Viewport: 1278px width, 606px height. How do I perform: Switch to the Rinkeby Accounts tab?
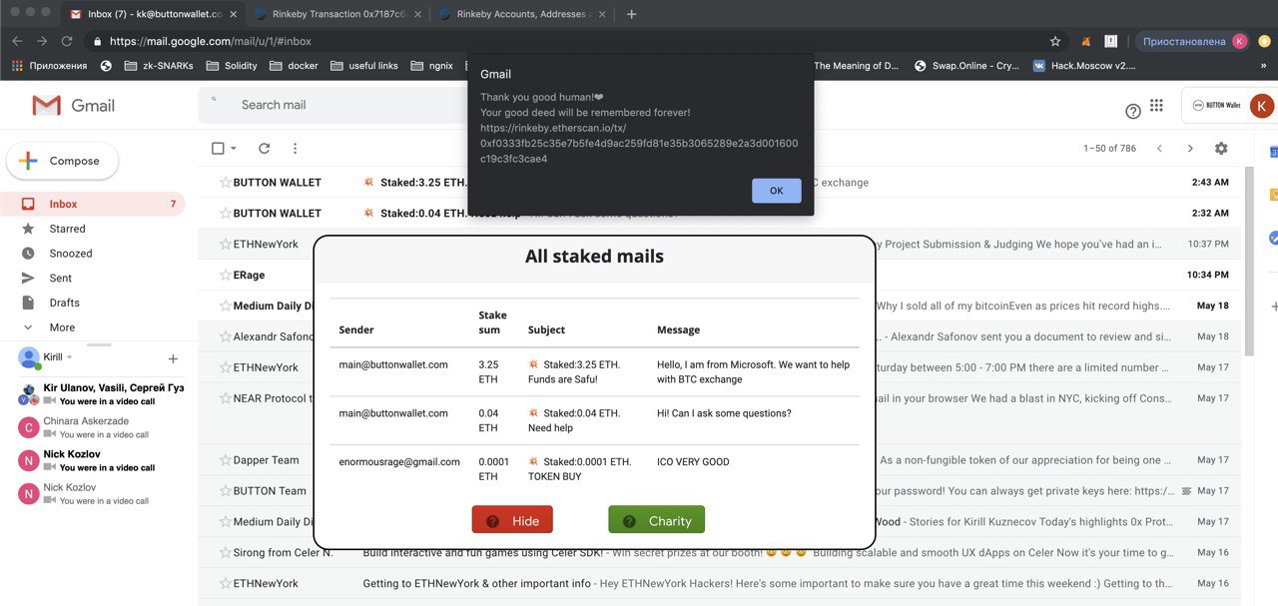[x=524, y=14]
